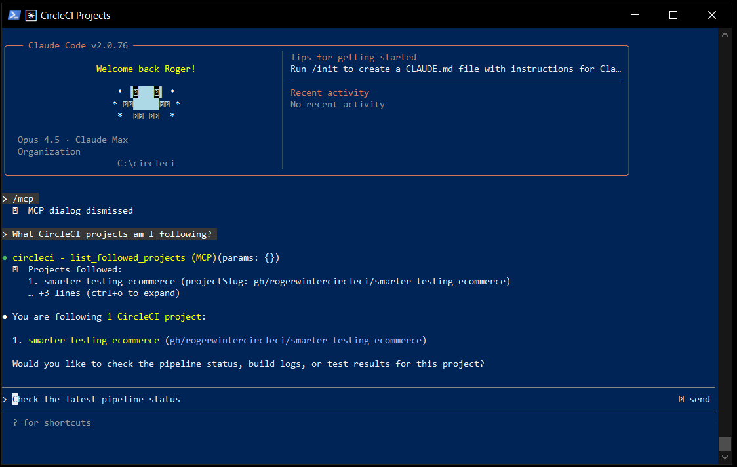Click the 'C:\circleci' working directory path
Viewport: 737px width, 467px height.
[146, 163]
